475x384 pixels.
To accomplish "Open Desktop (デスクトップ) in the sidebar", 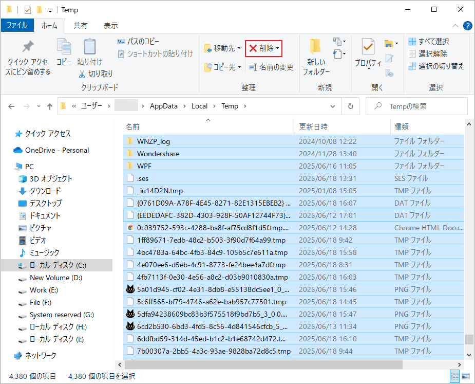I will (40, 203).
